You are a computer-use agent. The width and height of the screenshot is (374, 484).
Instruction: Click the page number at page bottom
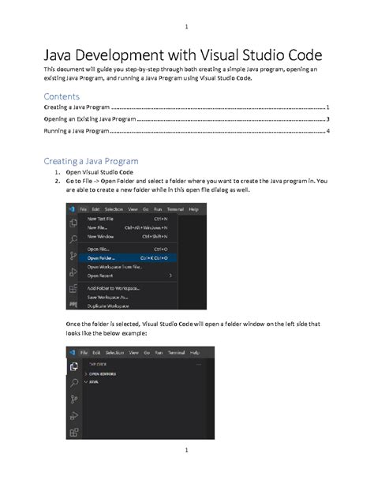click(186, 450)
